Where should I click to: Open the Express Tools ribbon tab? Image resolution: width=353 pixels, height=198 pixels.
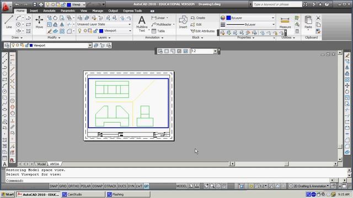132,11
